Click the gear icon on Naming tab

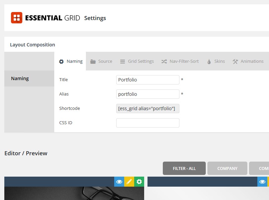point(61,61)
